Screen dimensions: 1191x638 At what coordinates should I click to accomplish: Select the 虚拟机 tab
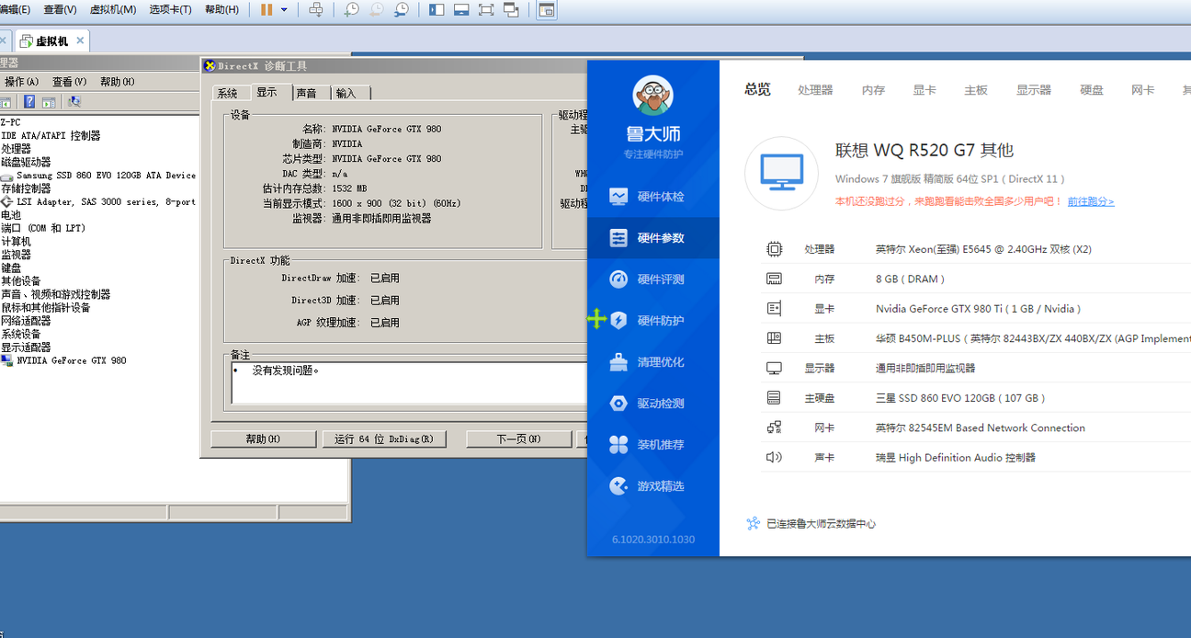point(52,40)
